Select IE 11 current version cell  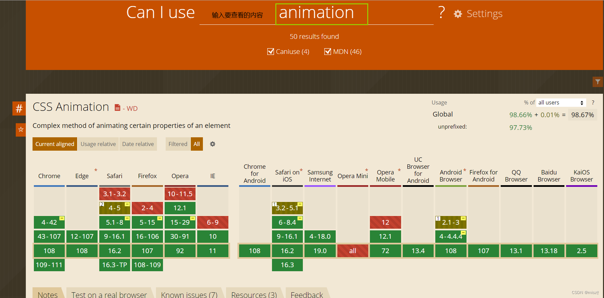[213, 251]
